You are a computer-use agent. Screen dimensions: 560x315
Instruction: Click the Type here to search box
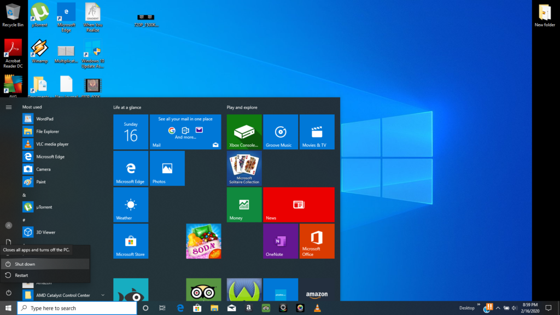coord(77,308)
